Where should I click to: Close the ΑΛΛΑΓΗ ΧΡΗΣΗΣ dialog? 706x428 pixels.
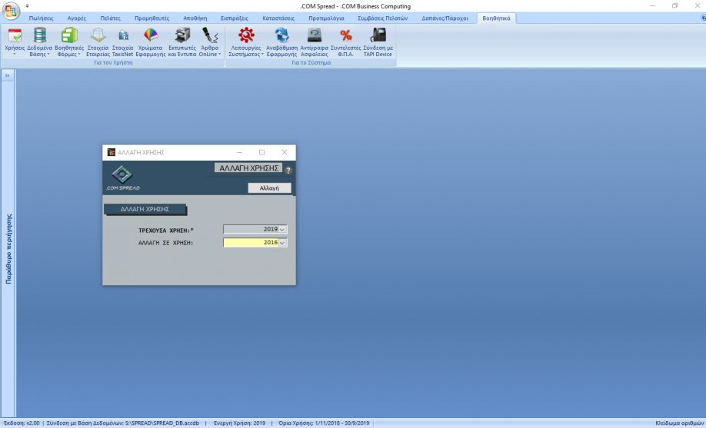[284, 152]
